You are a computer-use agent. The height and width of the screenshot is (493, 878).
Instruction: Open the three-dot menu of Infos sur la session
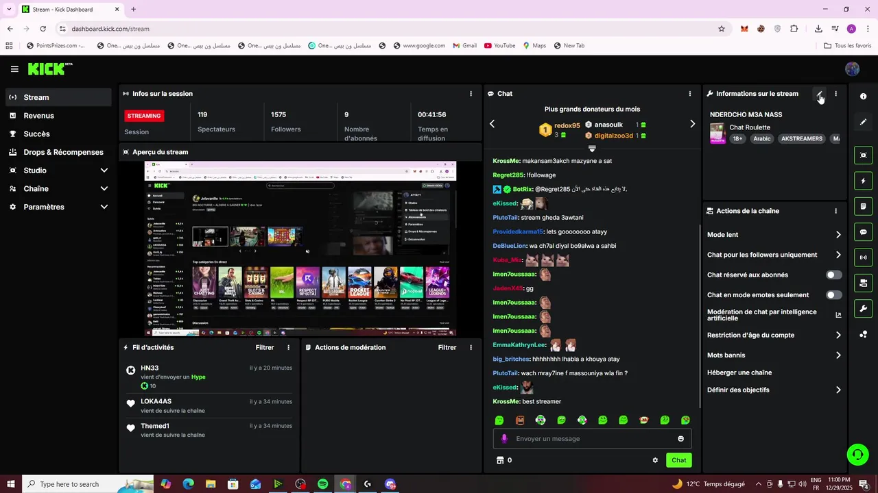click(x=471, y=94)
